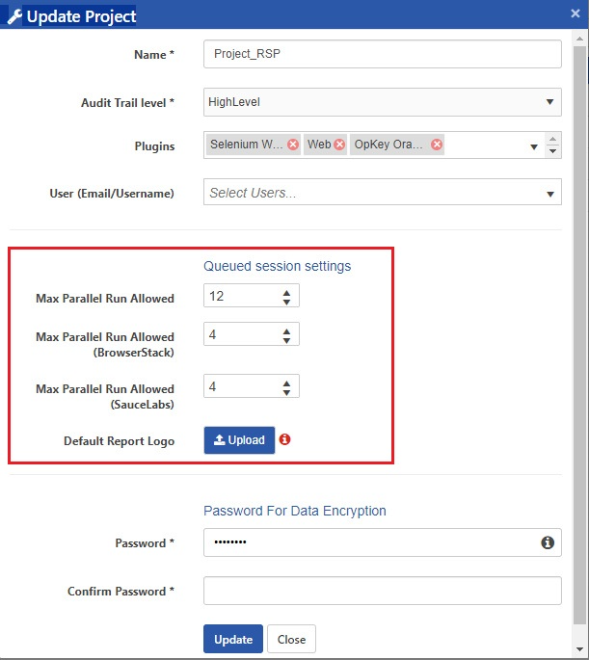This screenshot has width=589, height=660.
Task: Click the password field info icon
Action: click(x=548, y=543)
